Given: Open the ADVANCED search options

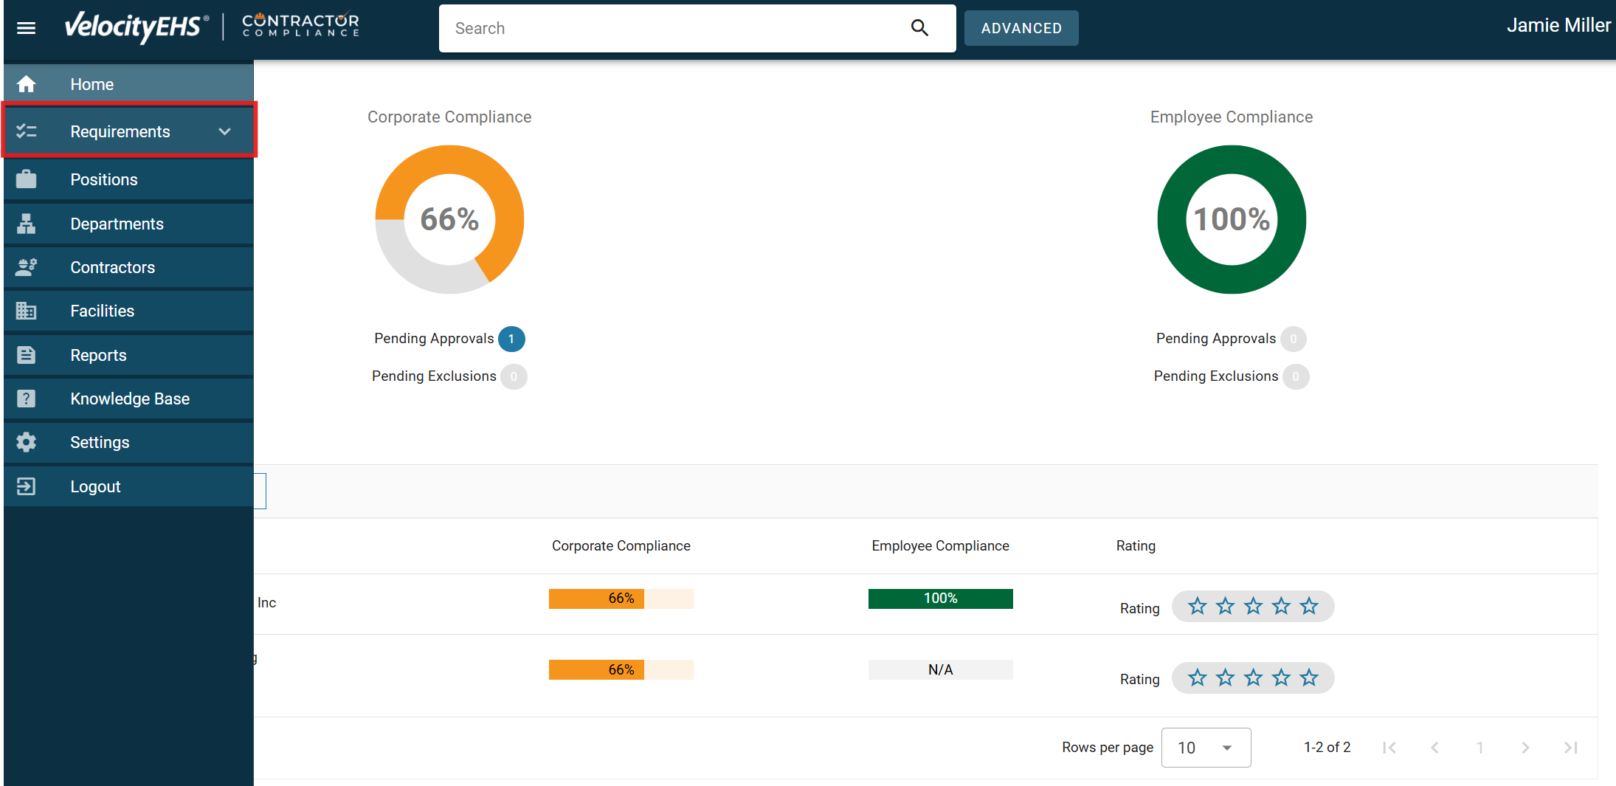Looking at the screenshot, I should [1021, 27].
